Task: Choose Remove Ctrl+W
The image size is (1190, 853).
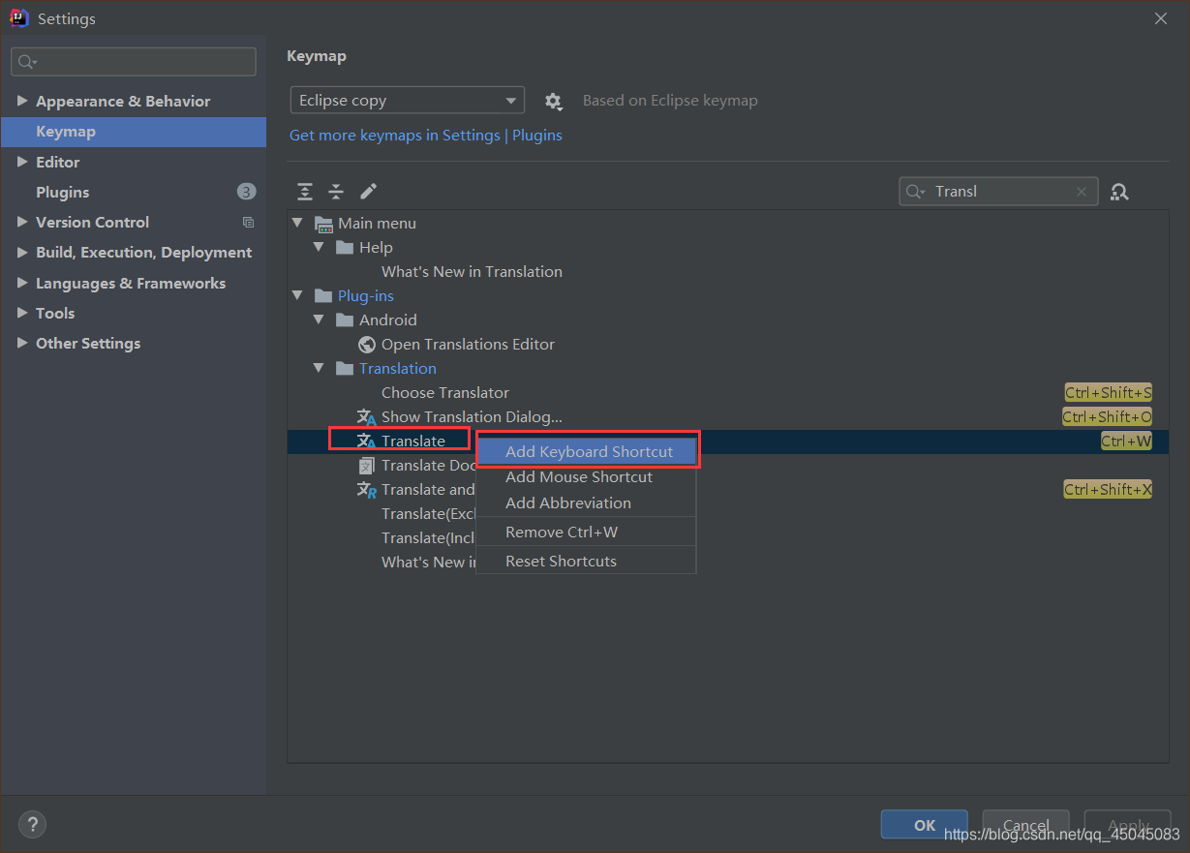Action: click(x=587, y=533)
